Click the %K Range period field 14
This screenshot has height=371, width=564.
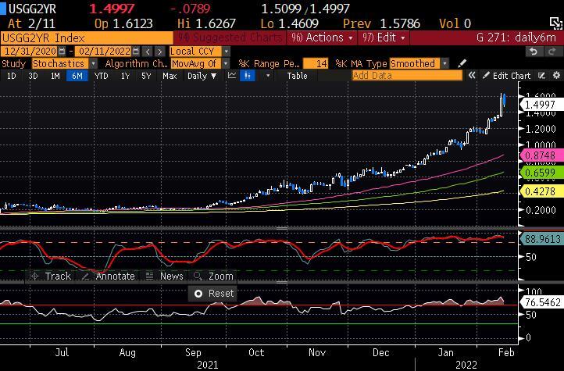pos(316,63)
